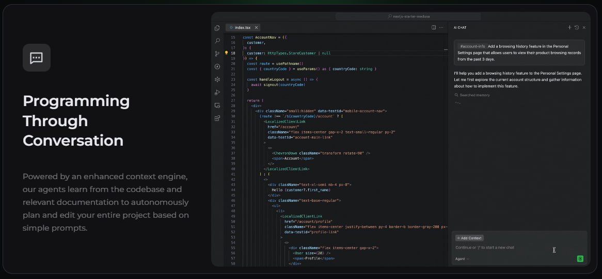Close the index.tsx tab
Image resolution: width=602 pixels, height=279 pixels.
pos(256,28)
